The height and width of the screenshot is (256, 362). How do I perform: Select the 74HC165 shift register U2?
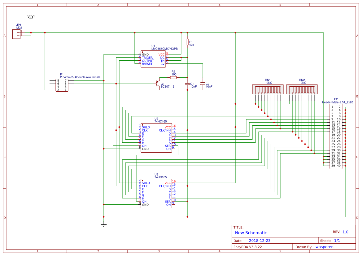click(156, 138)
